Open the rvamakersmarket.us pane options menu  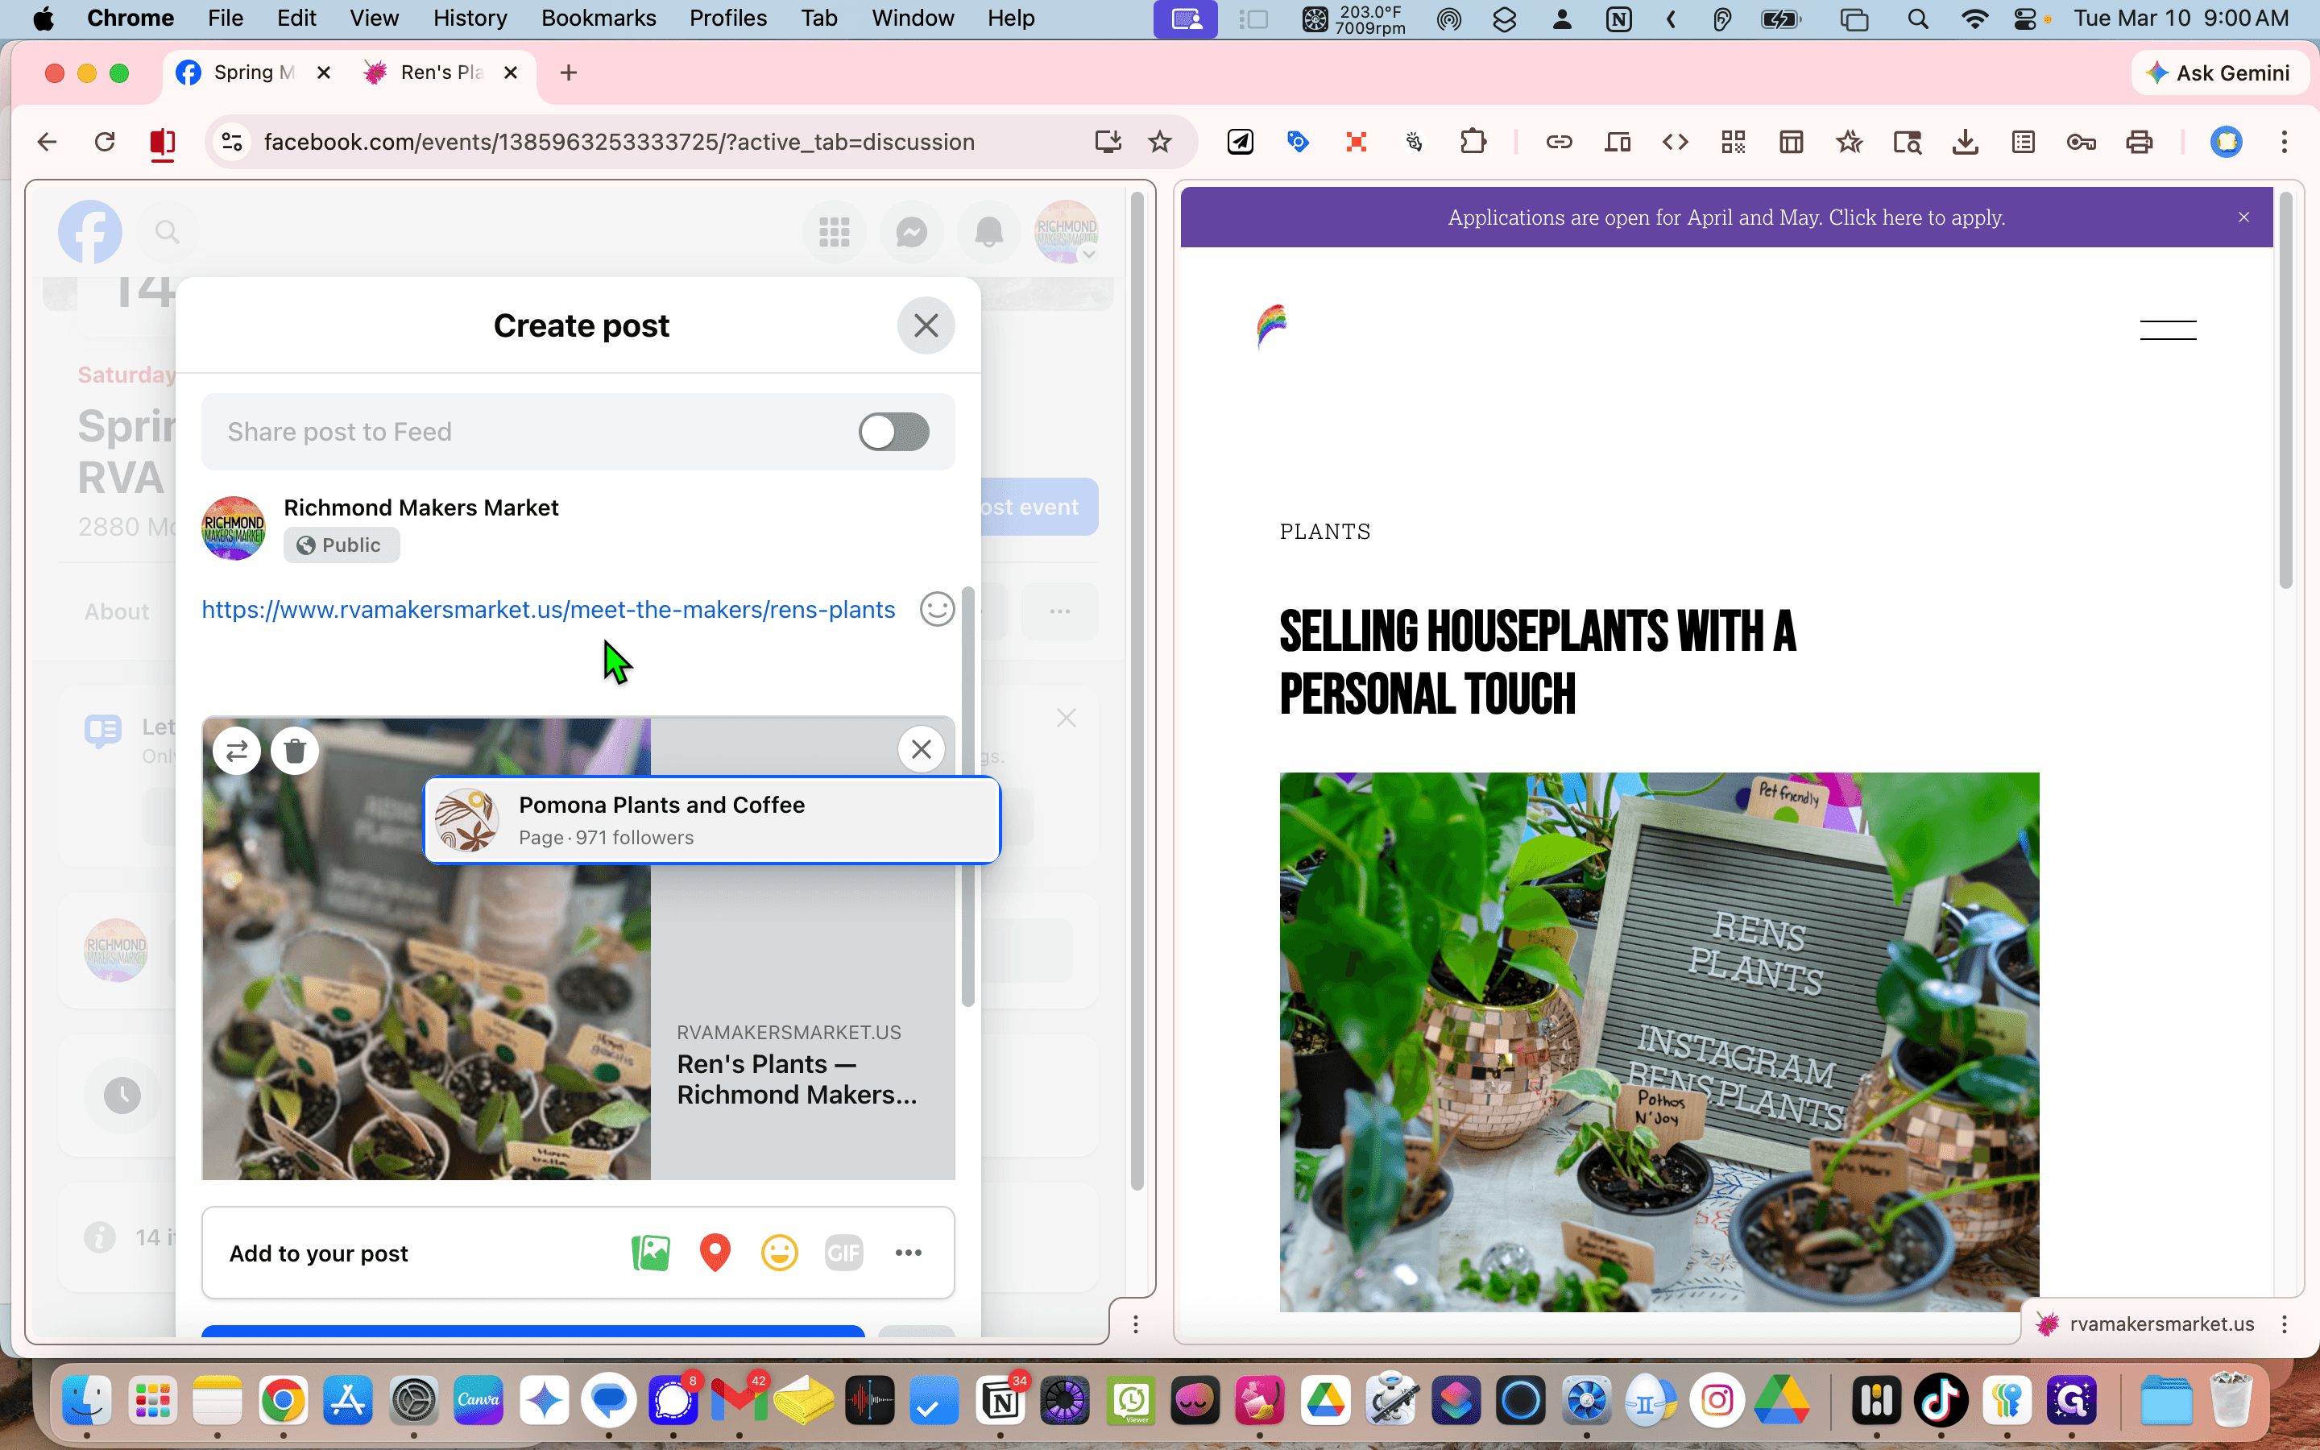click(x=2284, y=1324)
